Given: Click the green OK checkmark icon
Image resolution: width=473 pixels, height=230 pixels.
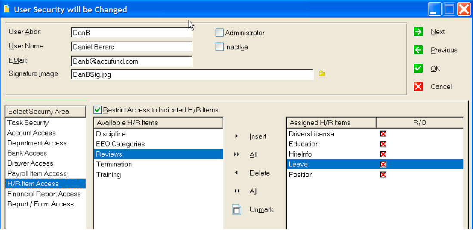Looking at the screenshot, I should tap(418, 68).
